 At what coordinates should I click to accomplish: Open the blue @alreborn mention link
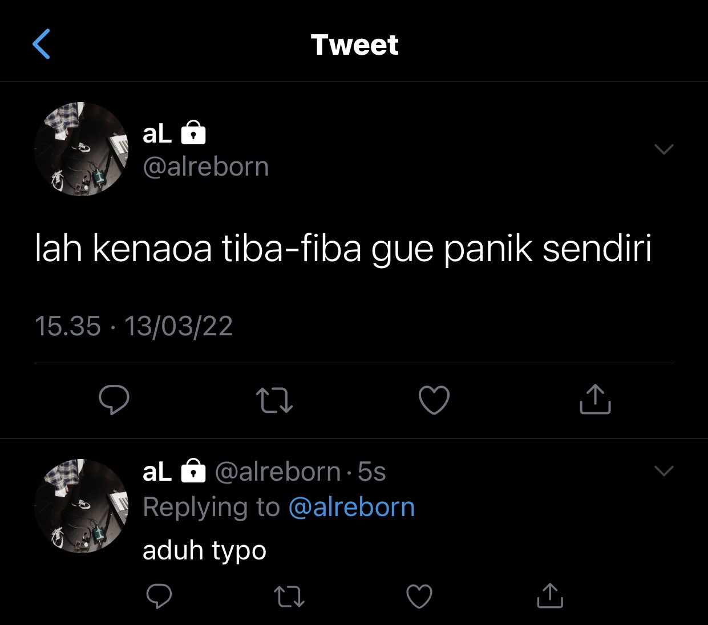click(x=352, y=507)
